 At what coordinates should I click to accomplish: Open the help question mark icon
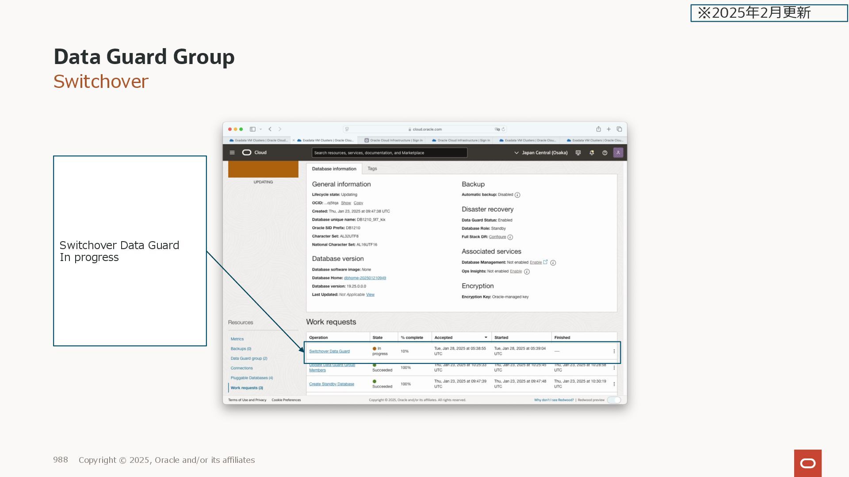604,153
